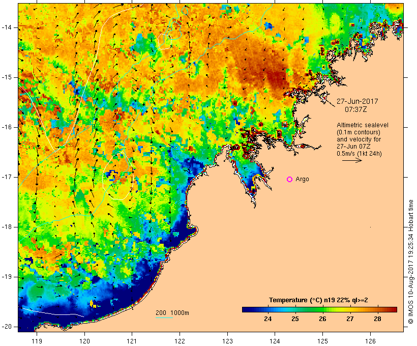Click the '200 1000m' depth contour label
The width and height of the screenshot is (417, 346).
(x=172, y=313)
